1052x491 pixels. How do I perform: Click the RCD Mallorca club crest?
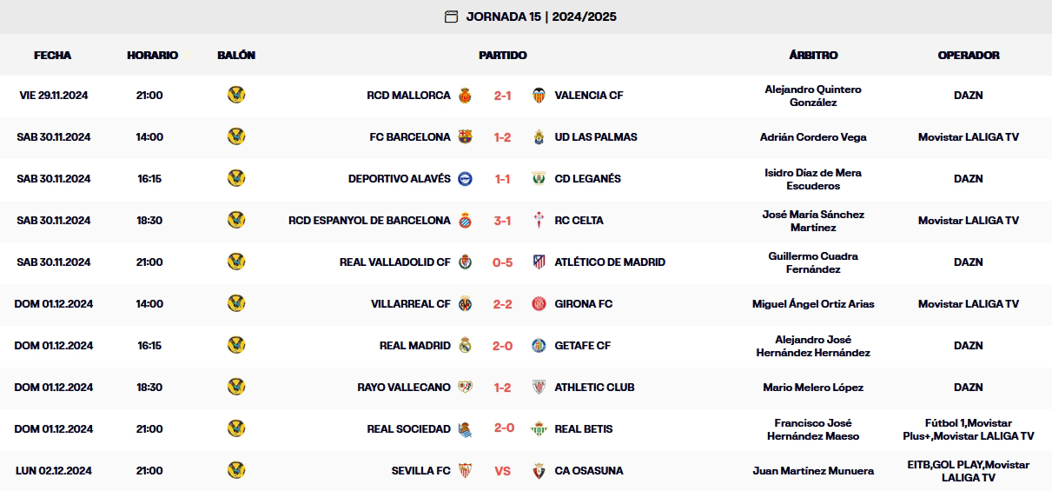click(x=466, y=96)
